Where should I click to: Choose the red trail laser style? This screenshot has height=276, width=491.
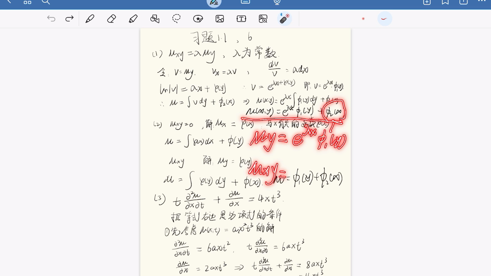pos(385,19)
